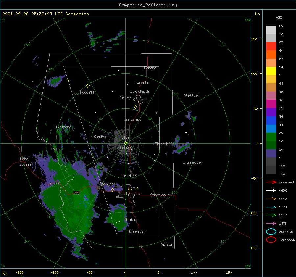
Task: Select the light gray top swatch of the dBZ scale
Action: [x=271, y=30]
